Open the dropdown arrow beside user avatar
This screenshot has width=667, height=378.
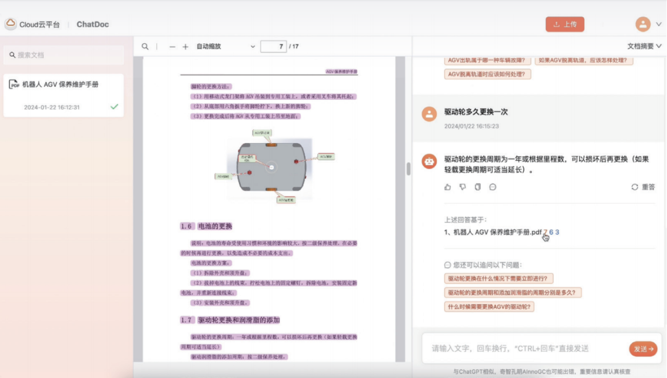658,25
